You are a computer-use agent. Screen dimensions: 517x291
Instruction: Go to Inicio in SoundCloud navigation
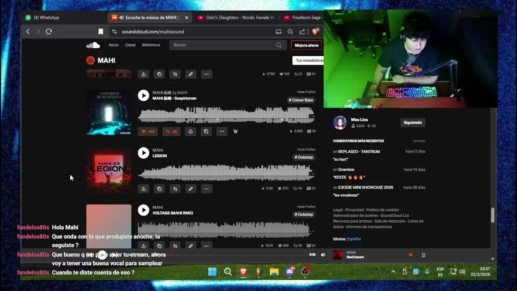(x=113, y=45)
